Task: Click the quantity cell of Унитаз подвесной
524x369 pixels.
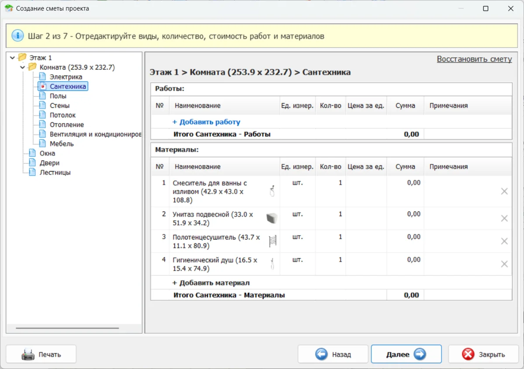Action: [330, 219]
